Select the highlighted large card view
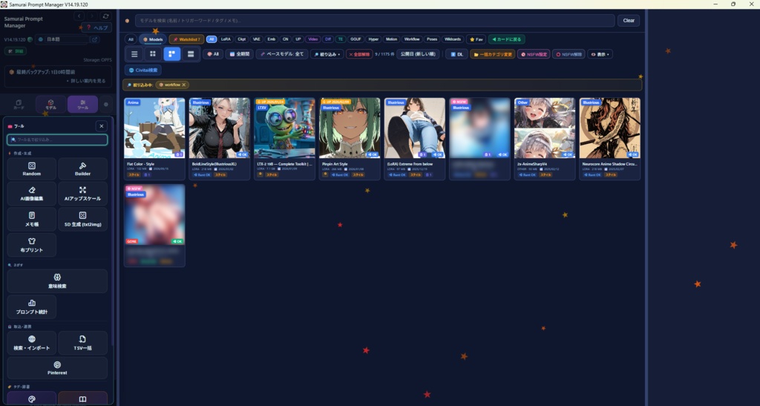 (x=171, y=53)
